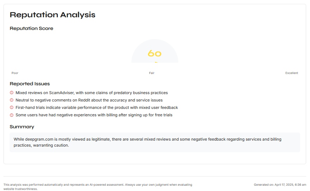Click warning icon beside billing experiences issue
Image resolution: width=310 pixels, height=191 pixels.
pyautogui.click(x=12, y=115)
